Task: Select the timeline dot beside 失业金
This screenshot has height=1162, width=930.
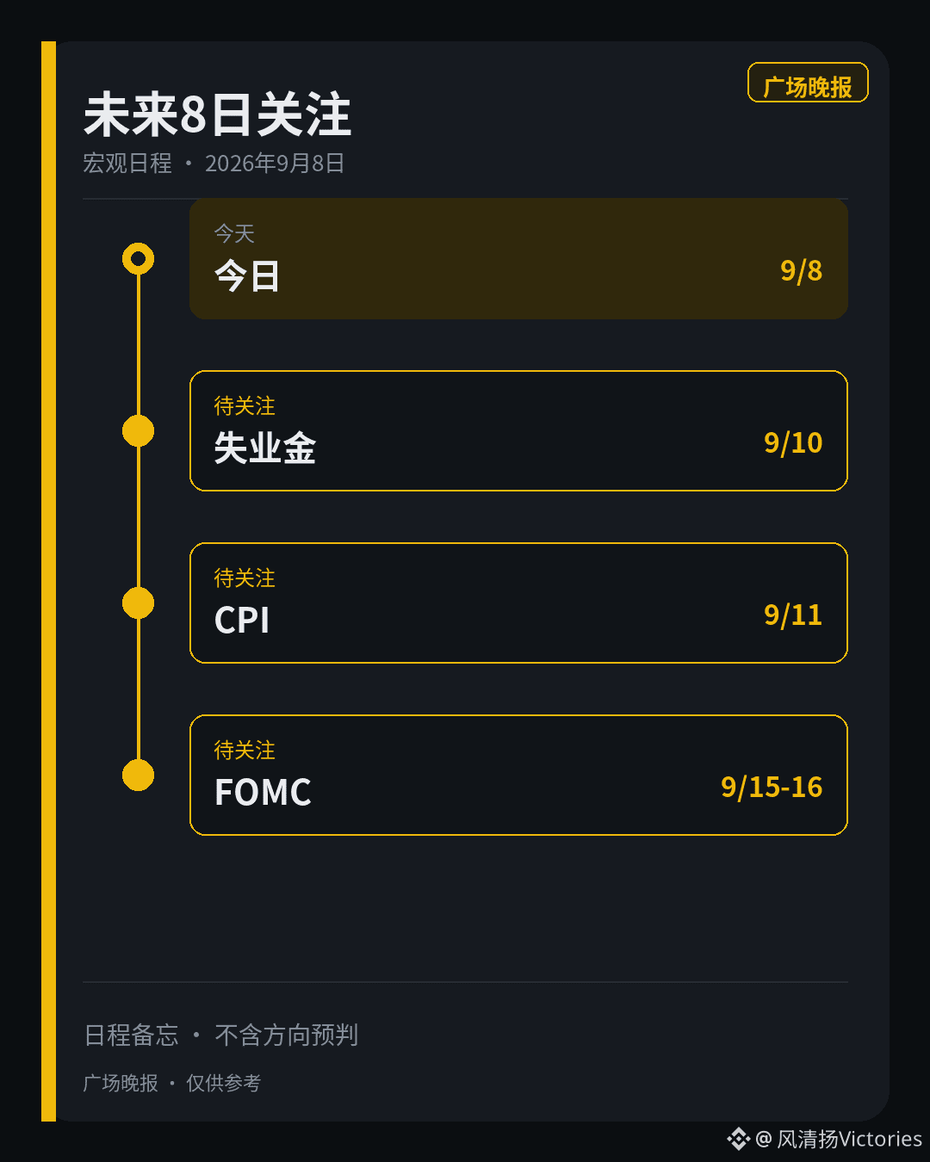Action: (x=138, y=430)
